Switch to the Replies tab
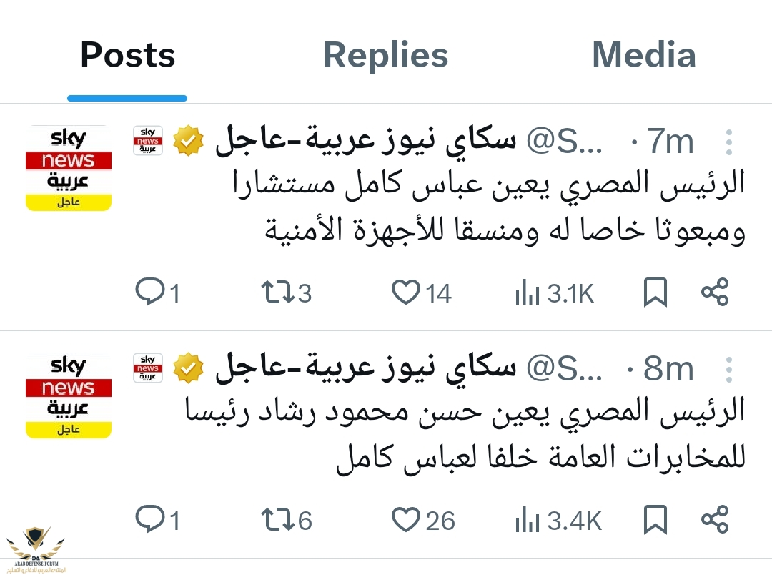Image resolution: width=772 pixels, height=575 pixels. (385, 56)
